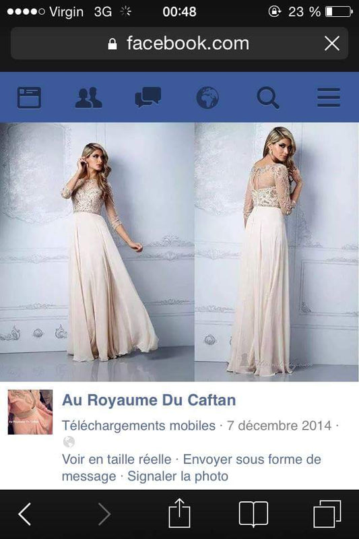Image resolution: width=359 pixels, height=539 pixels.
Task: Open Téléchargements mobiles album link
Action: pyautogui.click(x=139, y=426)
